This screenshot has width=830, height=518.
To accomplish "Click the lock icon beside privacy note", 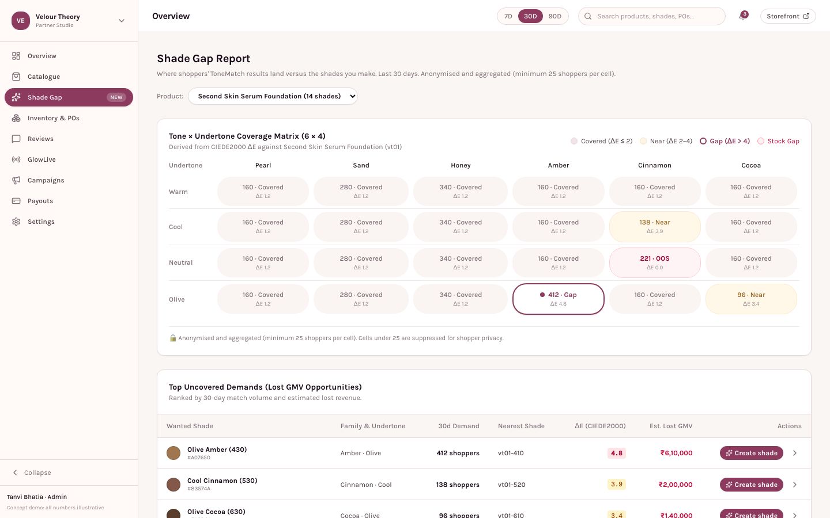I will coord(172,338).
